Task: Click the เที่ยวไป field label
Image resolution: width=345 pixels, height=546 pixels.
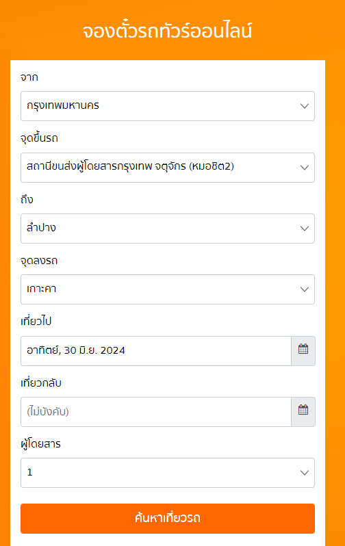Action: tap(36, 321)
